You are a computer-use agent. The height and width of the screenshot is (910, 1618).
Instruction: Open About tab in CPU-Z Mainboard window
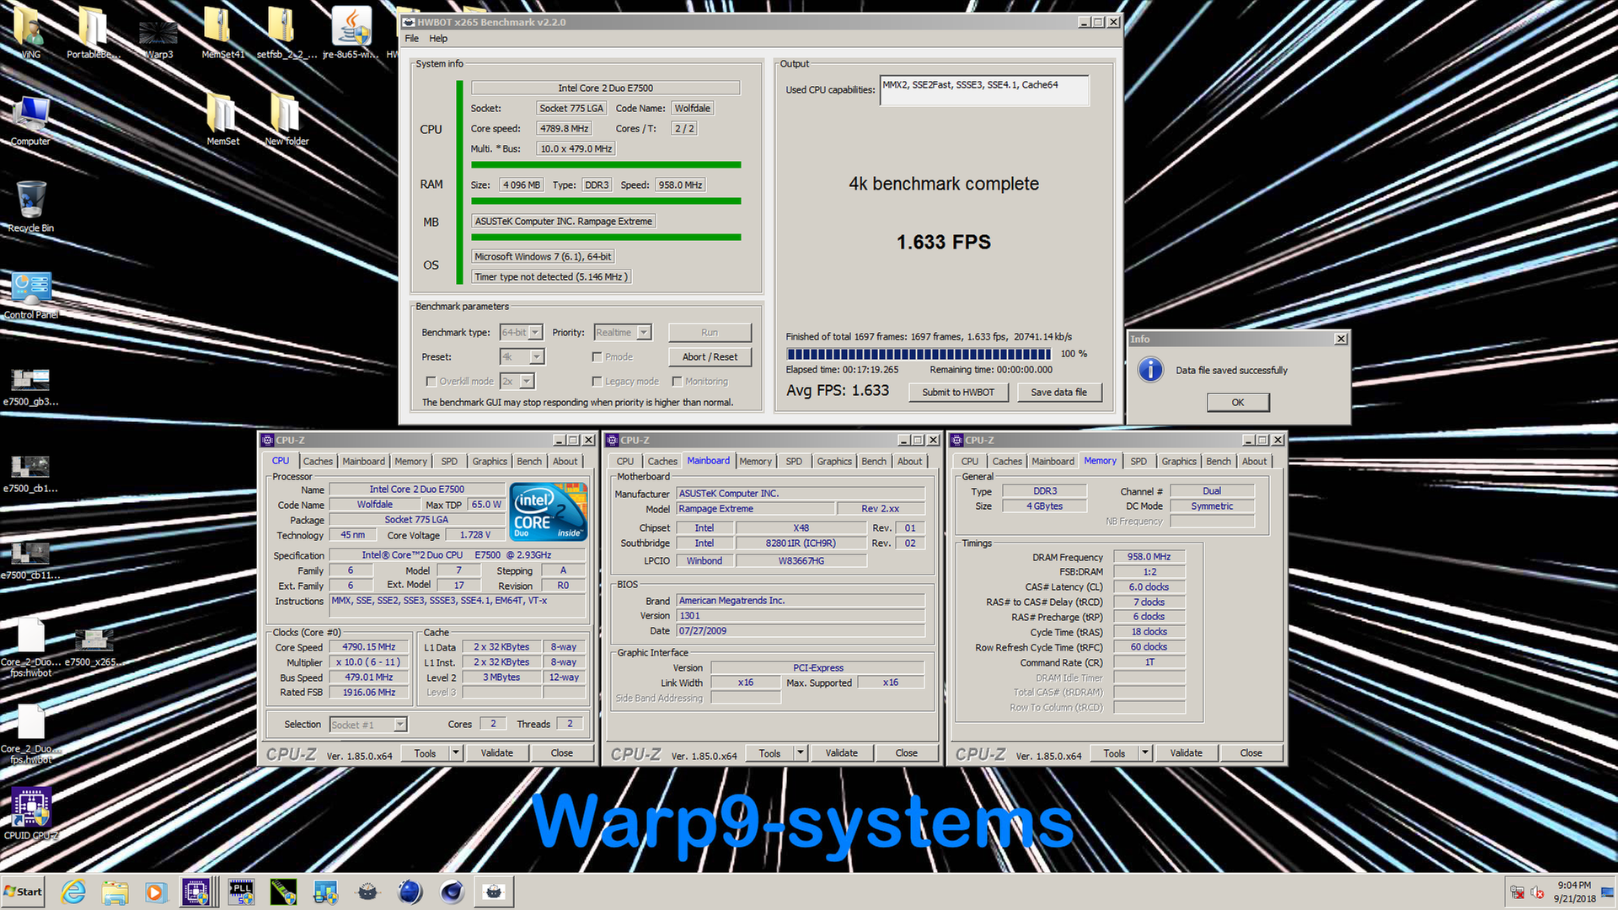click(909, 462)
